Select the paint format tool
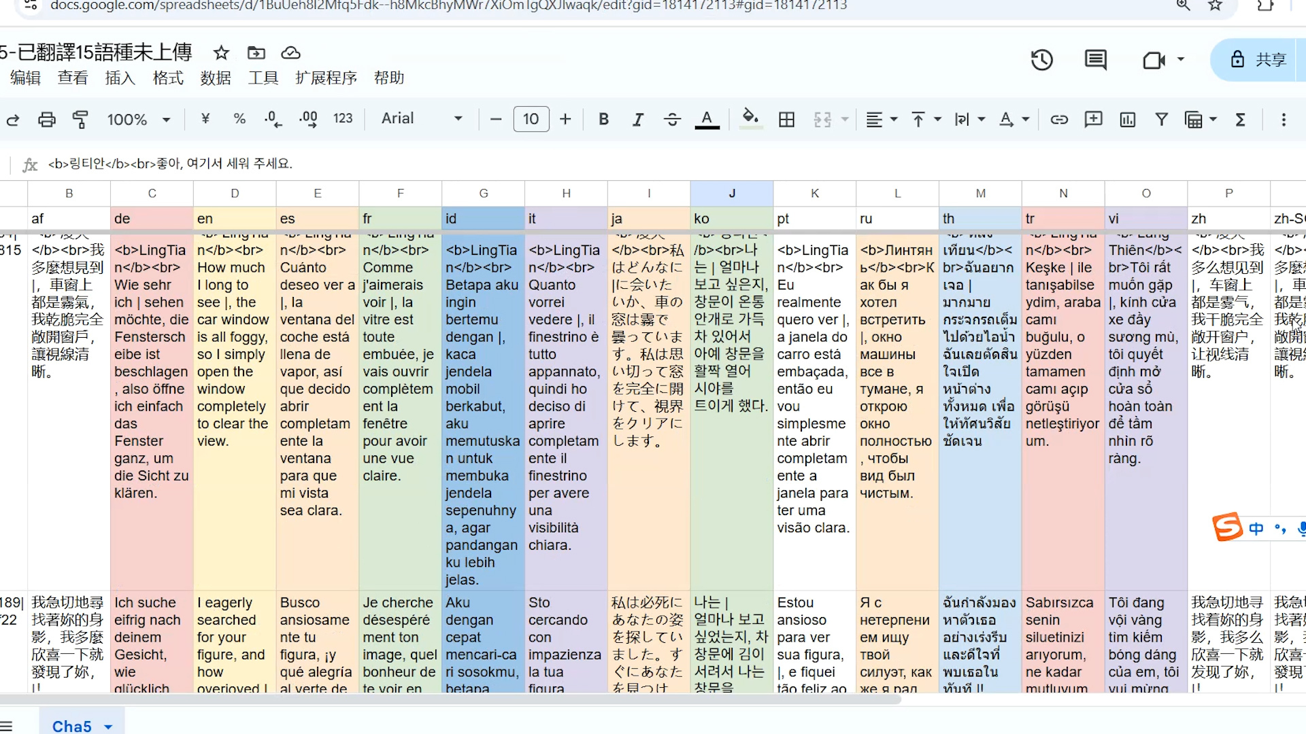This screenshot has width=1306, height=734. pos(80,120)
